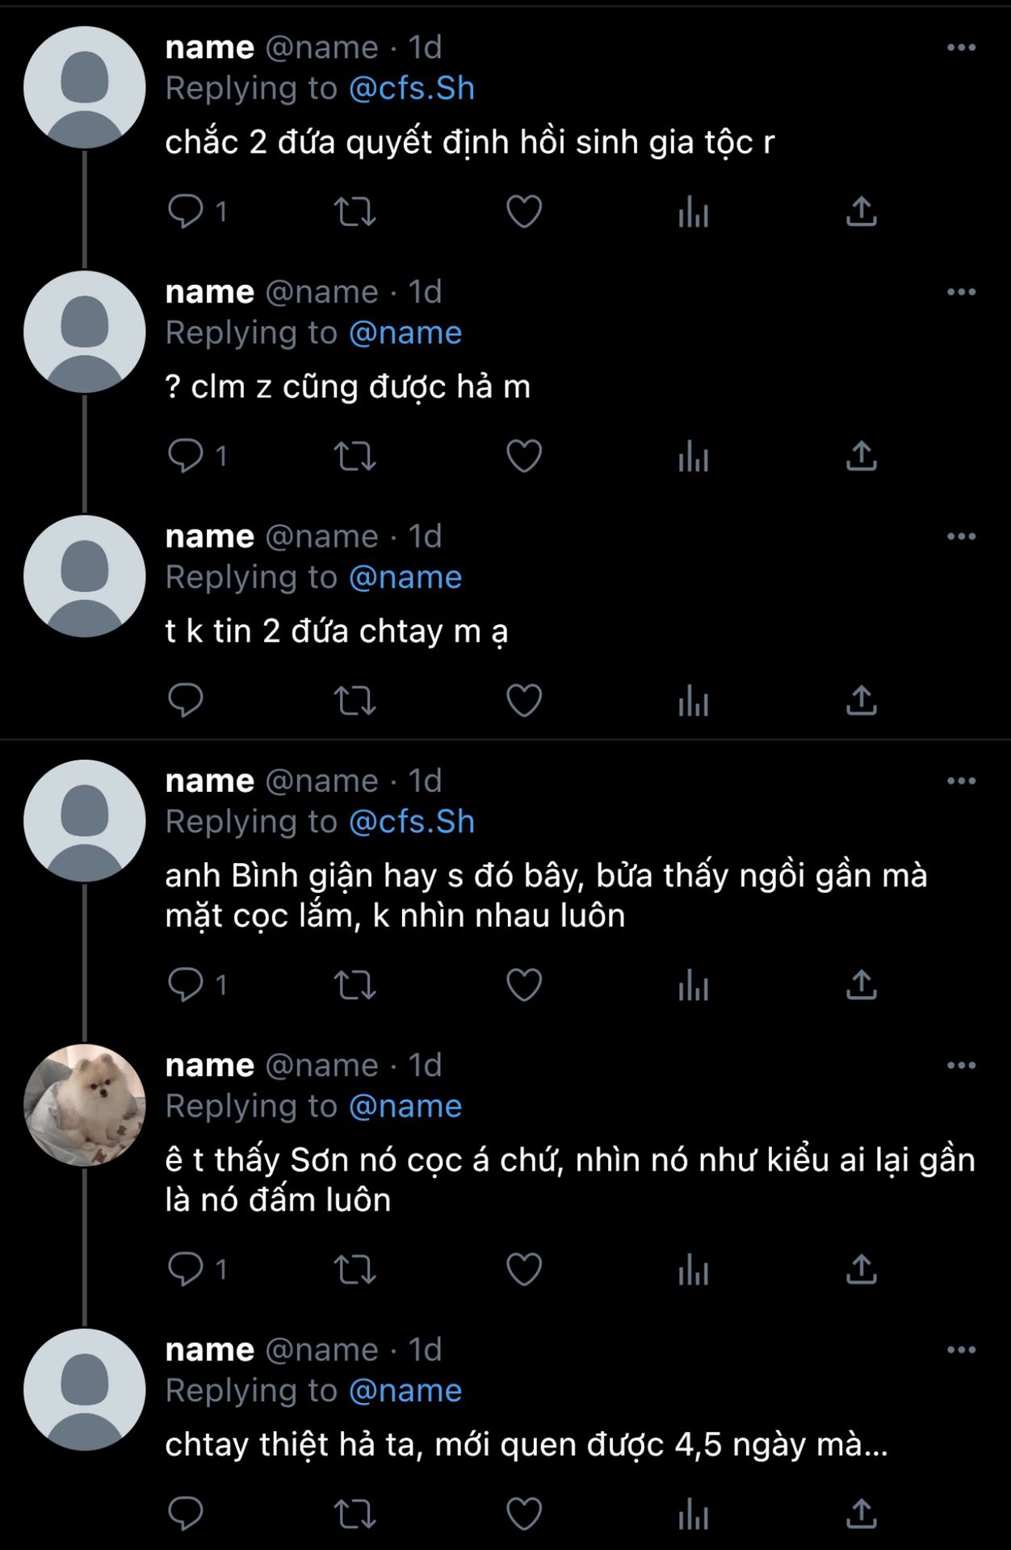
Task: Retweet the "Sơn nó cọc" tweet
Action: 355,1269
